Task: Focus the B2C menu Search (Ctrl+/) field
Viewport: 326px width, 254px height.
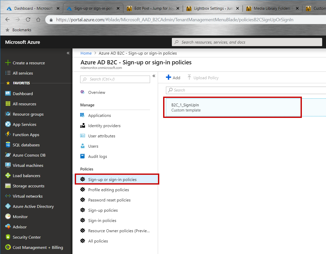Action: tap(115, 79)
